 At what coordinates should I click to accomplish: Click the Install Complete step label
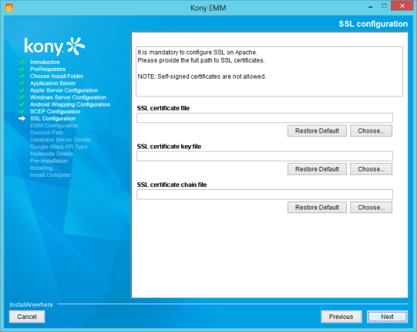50,175
